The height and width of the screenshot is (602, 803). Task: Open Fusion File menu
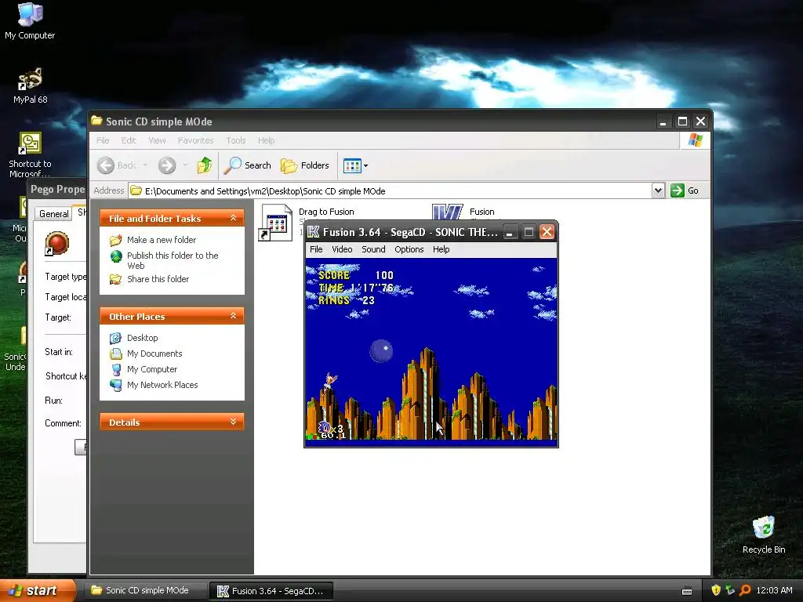coord(316,249)
